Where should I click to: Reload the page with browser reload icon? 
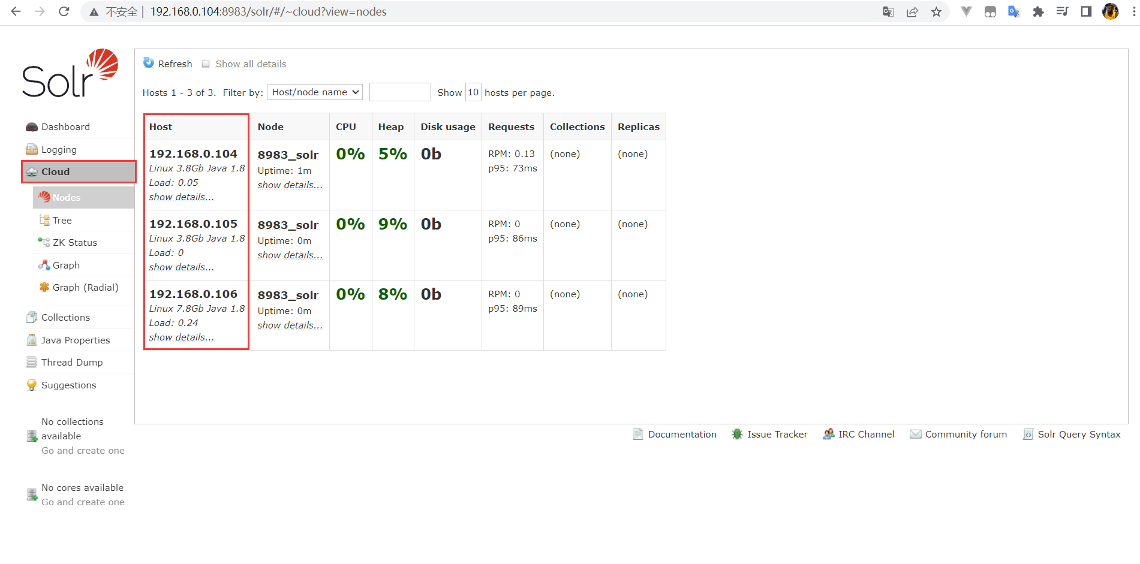pos(64,11)
